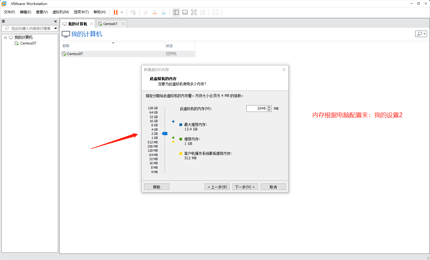Click the 8 GB label on the memory scale
Image resolution: width=430 pixels, height=260 pixels.
[x=154, y=125]
